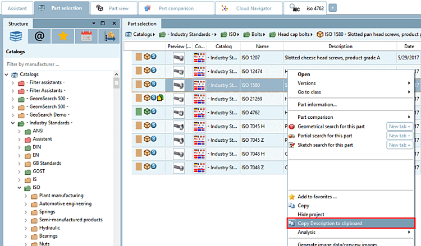Click the green 3D cube icon of ISO 4762
The height and width of the screenshot is (246, 421).
point(147,111)
